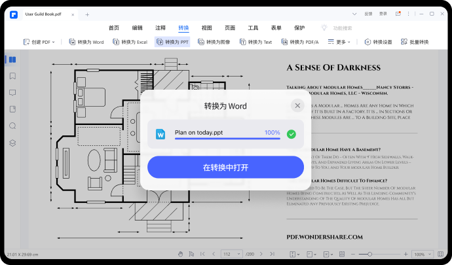452x265 pixels.
Task: Open the 表单 tab
Action: coord(276,28)
